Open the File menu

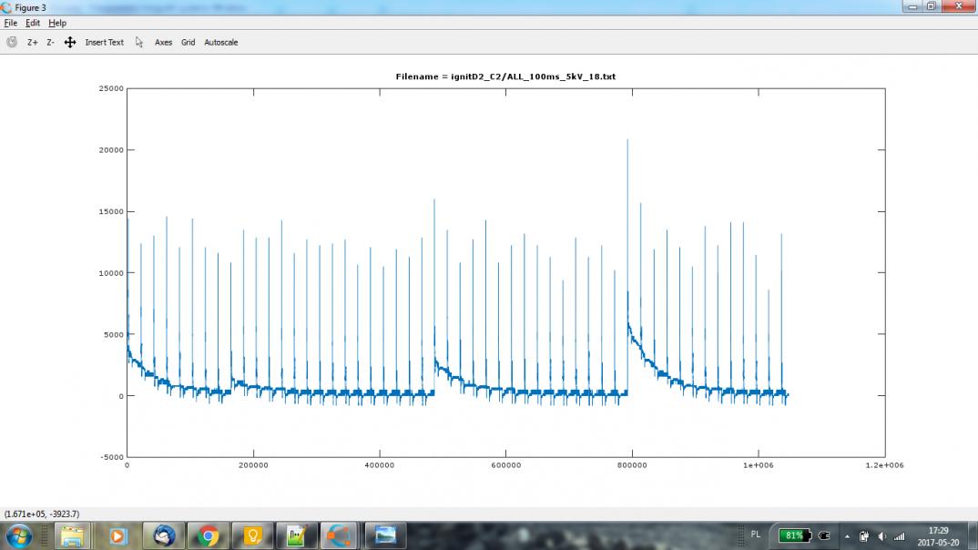(11, 23)
